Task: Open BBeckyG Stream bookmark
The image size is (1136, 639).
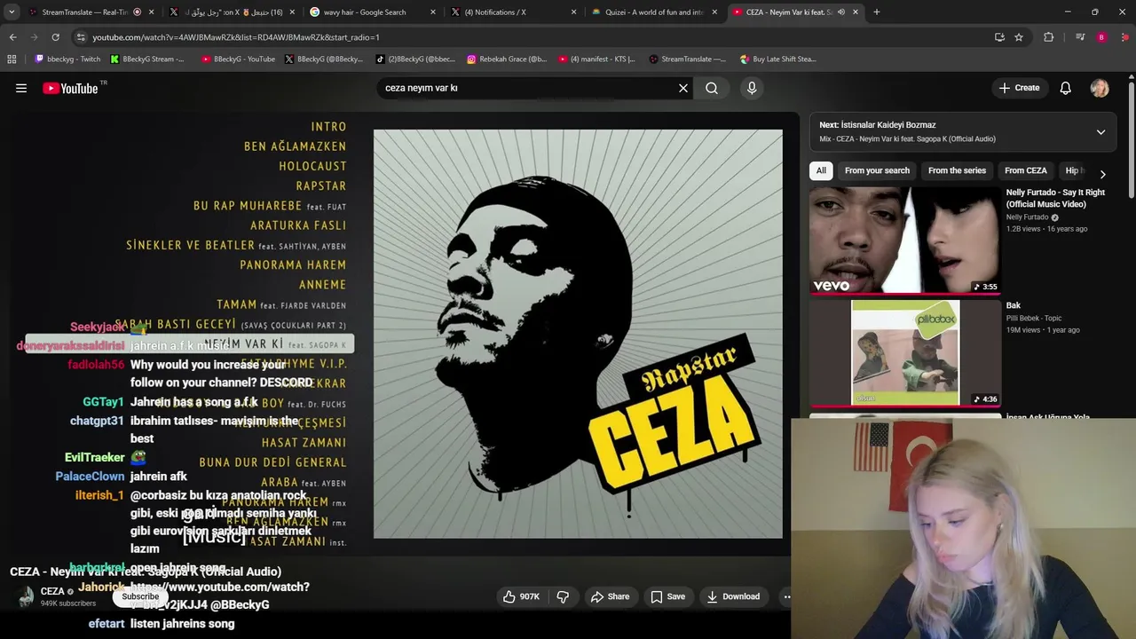Action: click(x=147, y=59)
